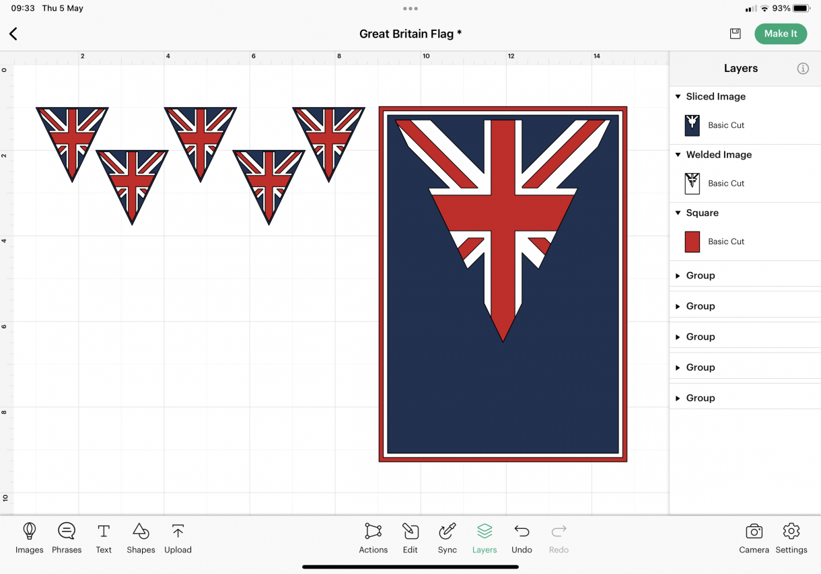Collapse the Welded Image layer
This screenshot has height=574, width=821.
pos(678,154)
